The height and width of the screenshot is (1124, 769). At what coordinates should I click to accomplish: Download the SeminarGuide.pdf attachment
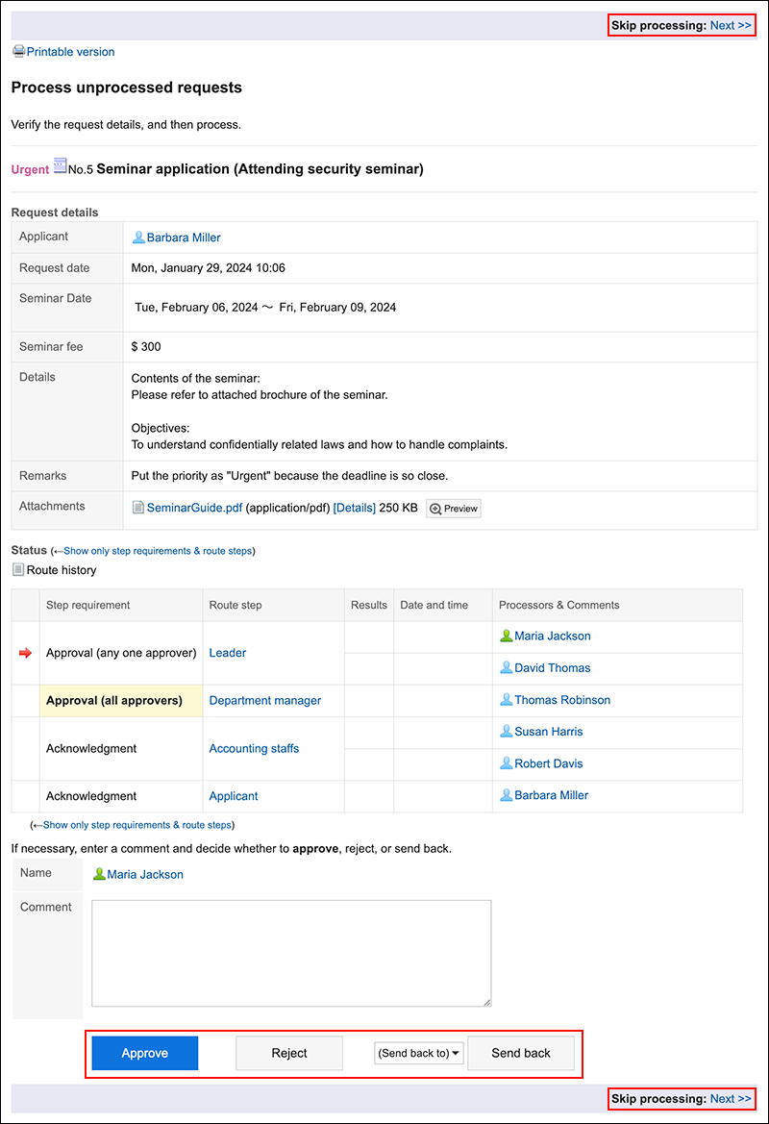(194, 508)
